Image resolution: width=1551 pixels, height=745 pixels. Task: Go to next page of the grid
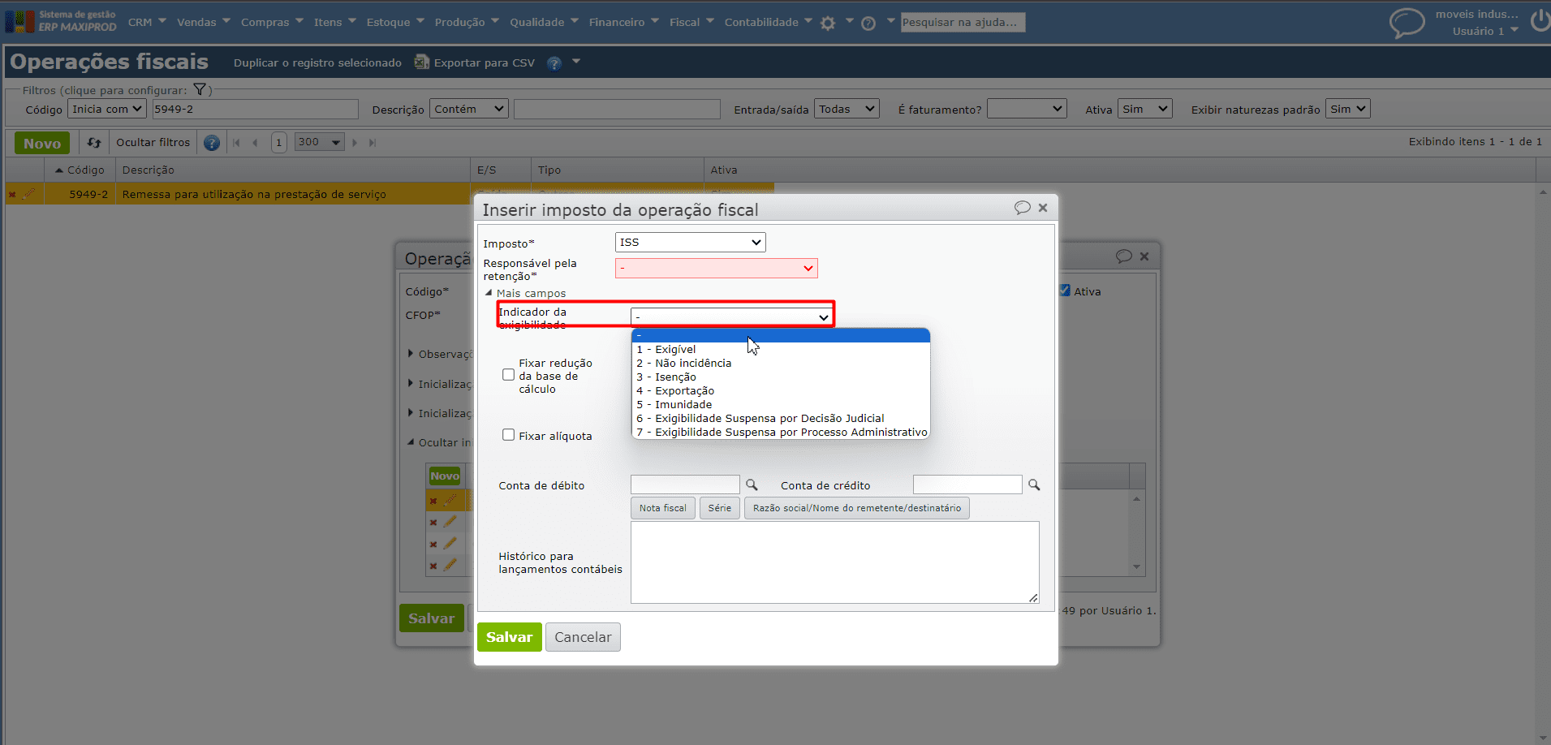click(355, 143)
